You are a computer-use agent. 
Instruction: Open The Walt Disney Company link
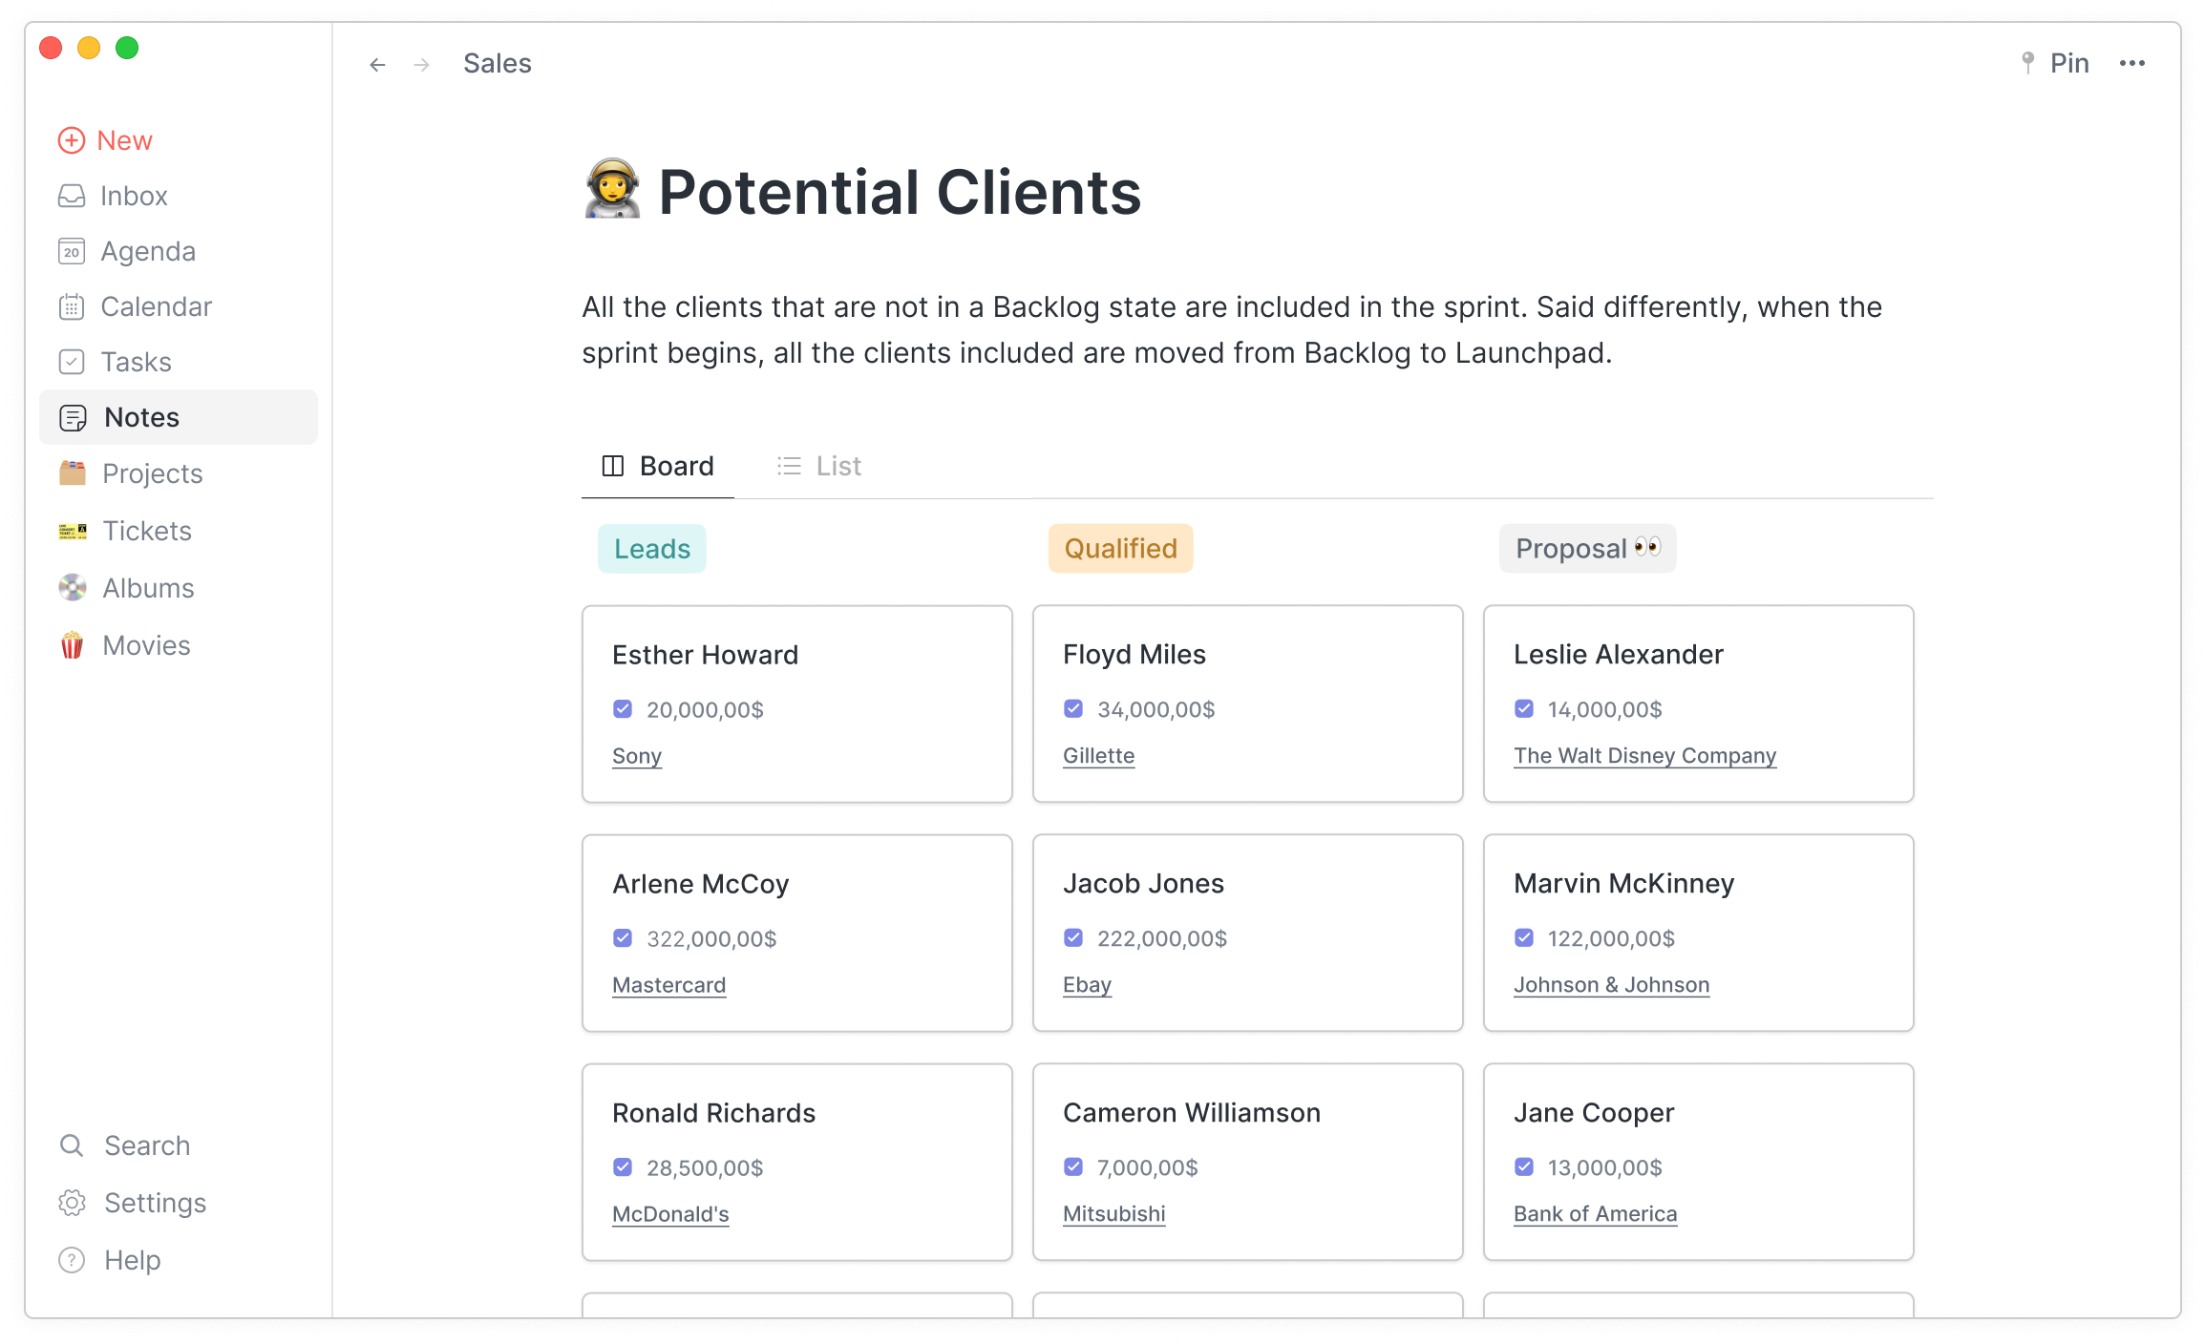click(x=1644, y=756)
